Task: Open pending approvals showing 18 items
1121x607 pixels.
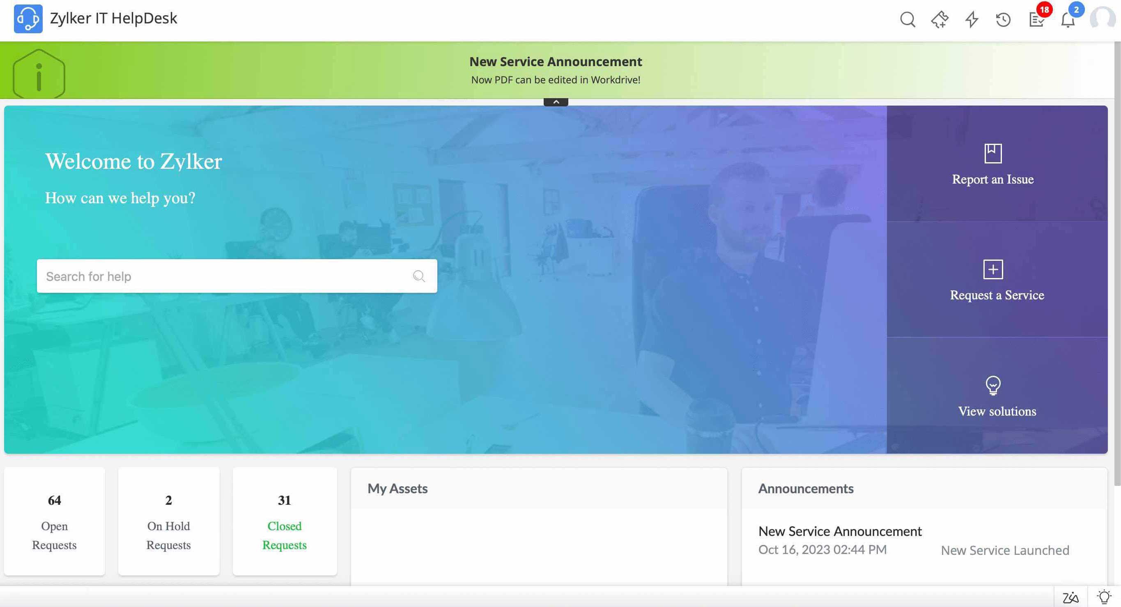Action: pyautogui.click(x=1036, y=21)
